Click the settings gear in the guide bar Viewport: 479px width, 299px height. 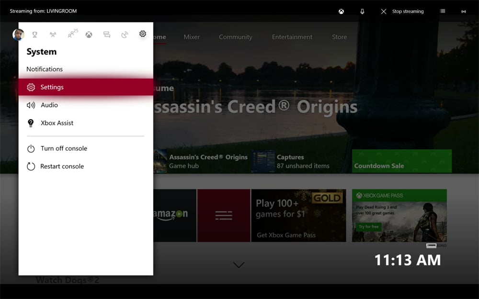click(x=142, y=34)
